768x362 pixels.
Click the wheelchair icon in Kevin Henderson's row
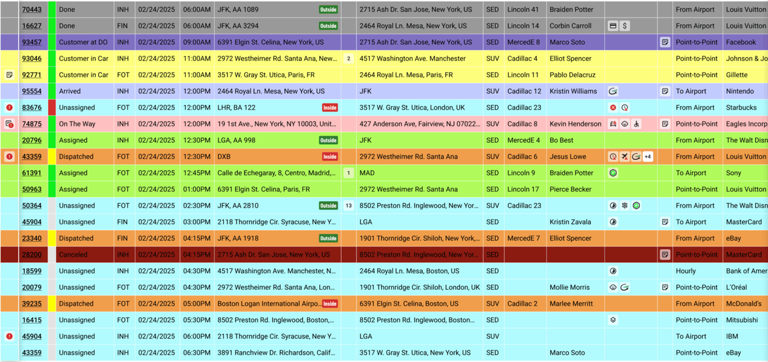[636, 124]
